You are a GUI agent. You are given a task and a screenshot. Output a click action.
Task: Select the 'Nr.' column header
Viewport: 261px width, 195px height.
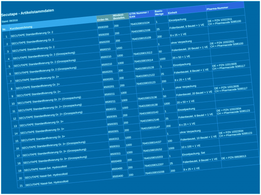click(4, 29)
